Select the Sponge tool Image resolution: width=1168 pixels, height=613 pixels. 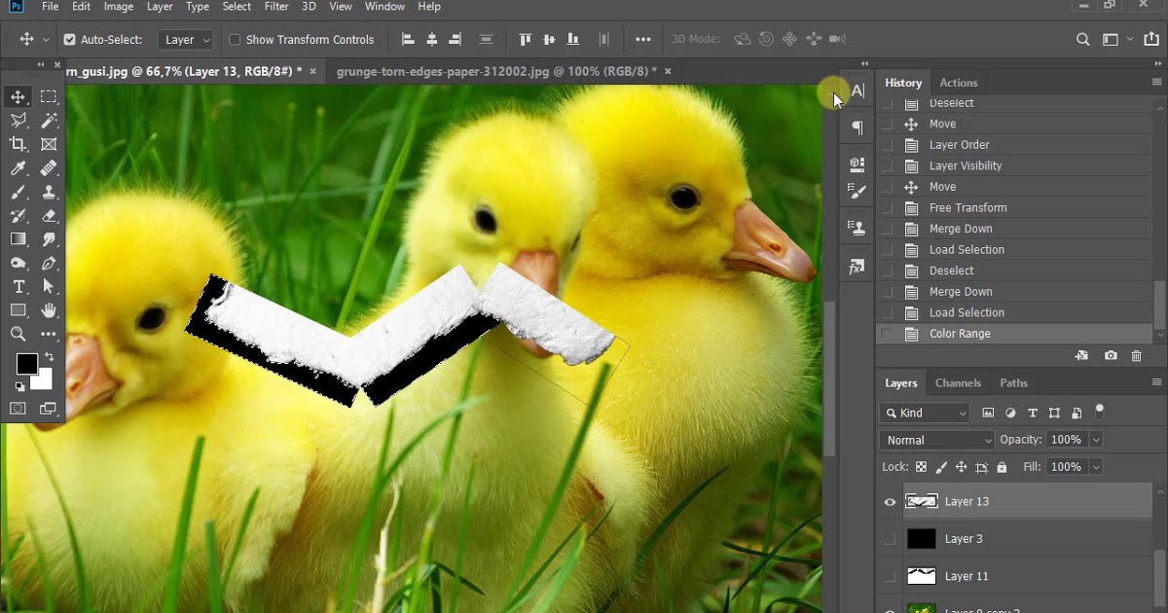tap(18, 264)
